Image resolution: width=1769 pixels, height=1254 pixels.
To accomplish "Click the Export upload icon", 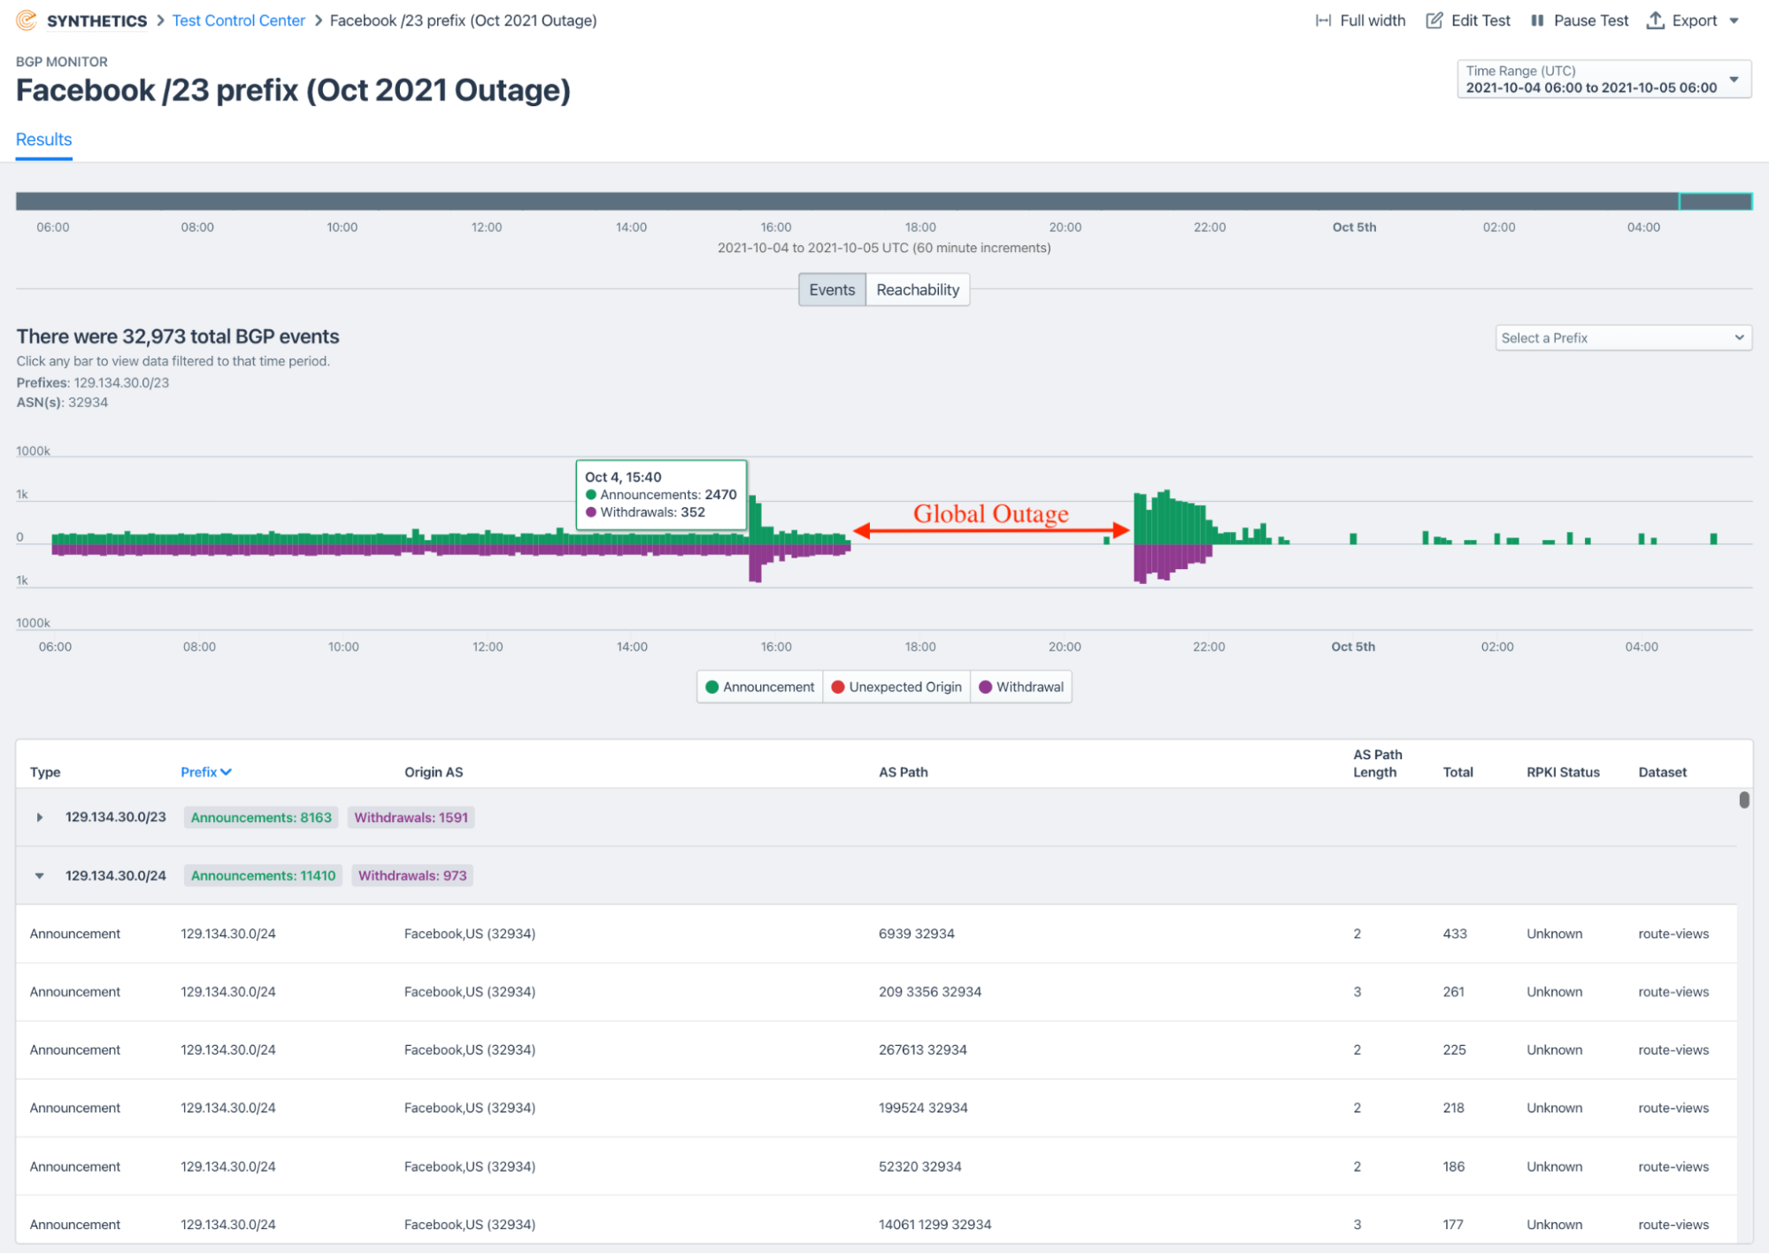I will [1655, 20].
